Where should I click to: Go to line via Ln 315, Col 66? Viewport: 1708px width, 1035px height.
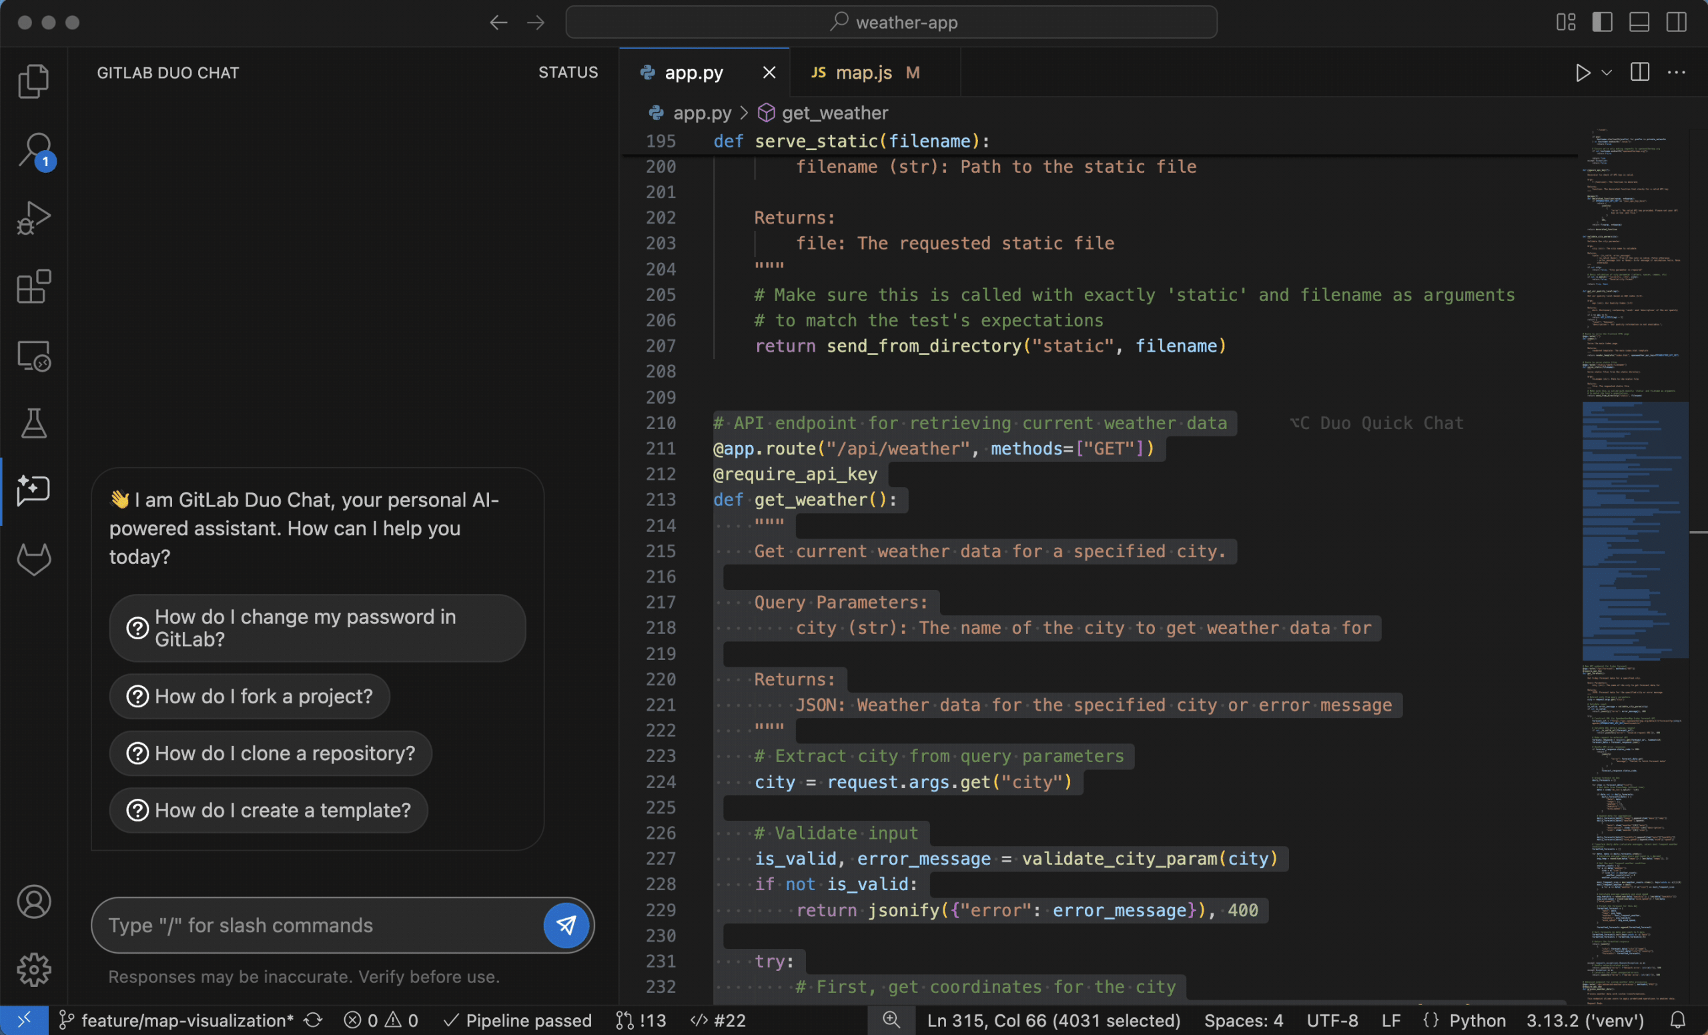[x=1053, y=1020]
